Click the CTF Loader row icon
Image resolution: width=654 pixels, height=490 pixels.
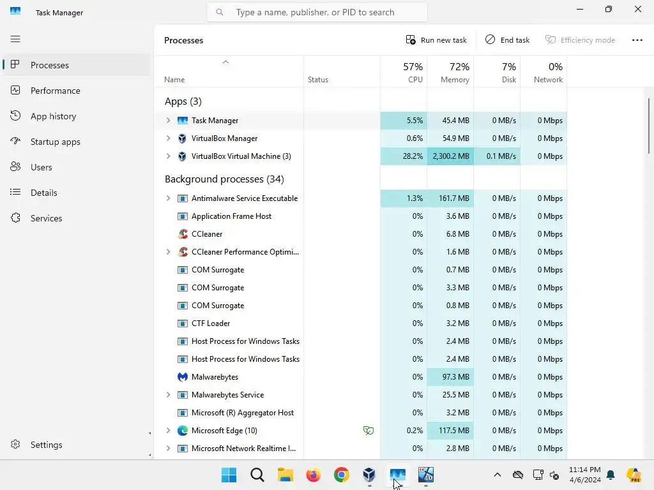pyautogui.click(x=183, y=323)
